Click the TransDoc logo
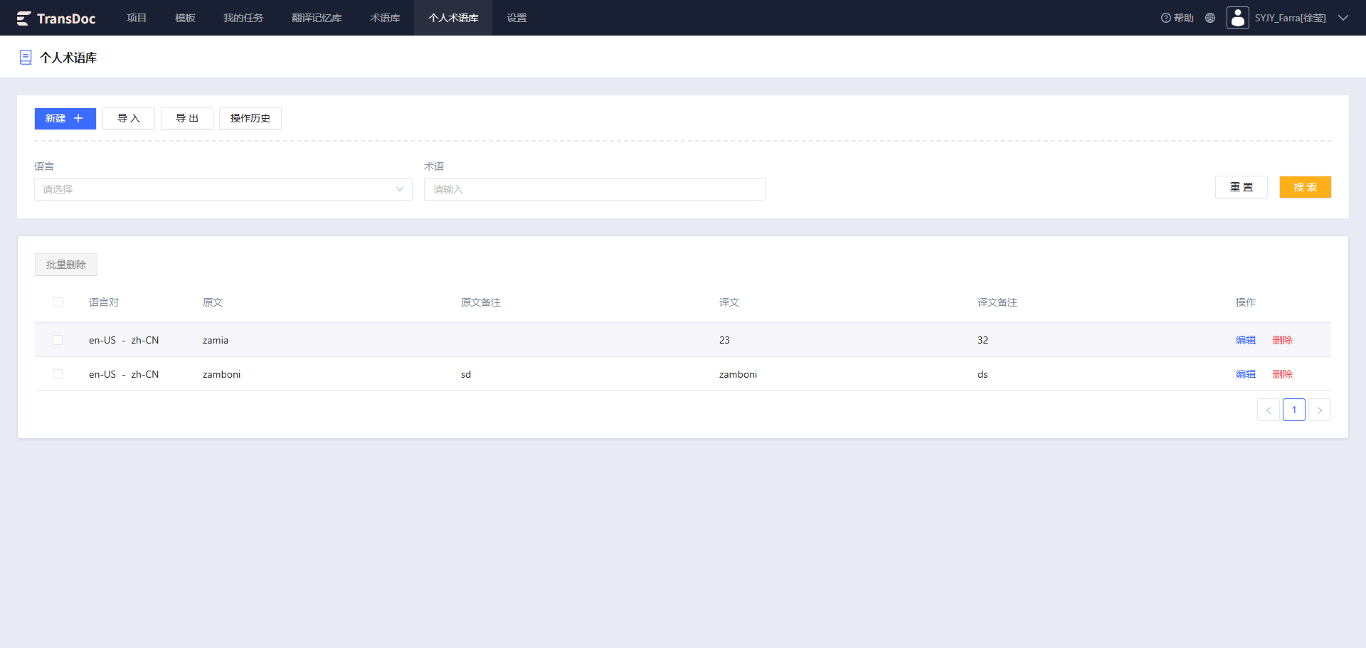Image resolution: width=1366 pixels, height=648 pixels. pos(56,18)
